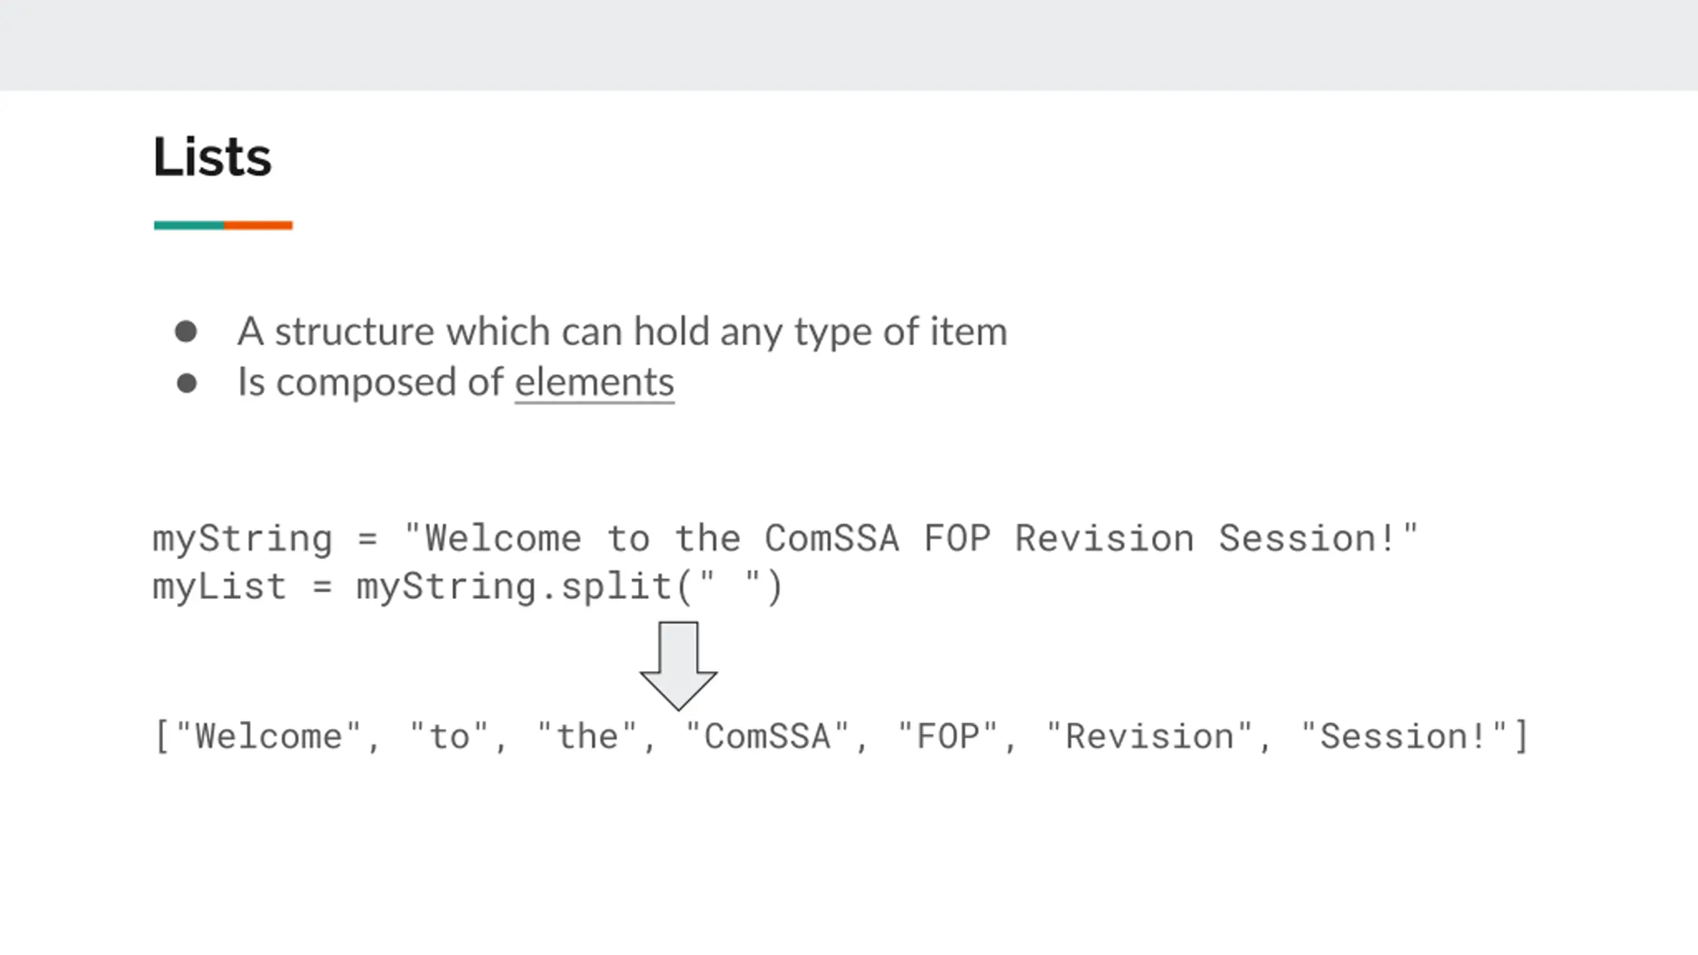1698x955 pixels.
Task: Click the "Is composed of" text
Action: tap(370, 383)
